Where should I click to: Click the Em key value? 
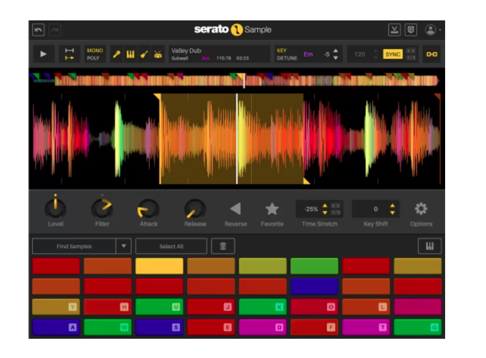point(308,54)
